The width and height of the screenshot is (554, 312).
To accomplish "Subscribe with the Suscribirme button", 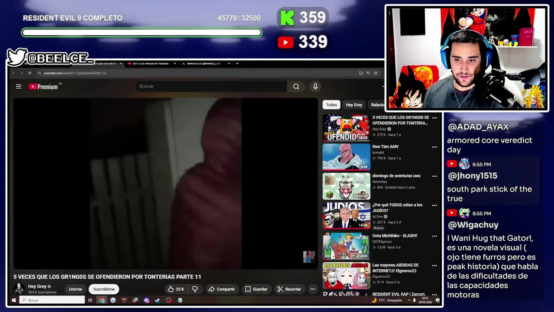I will point(104,289).
